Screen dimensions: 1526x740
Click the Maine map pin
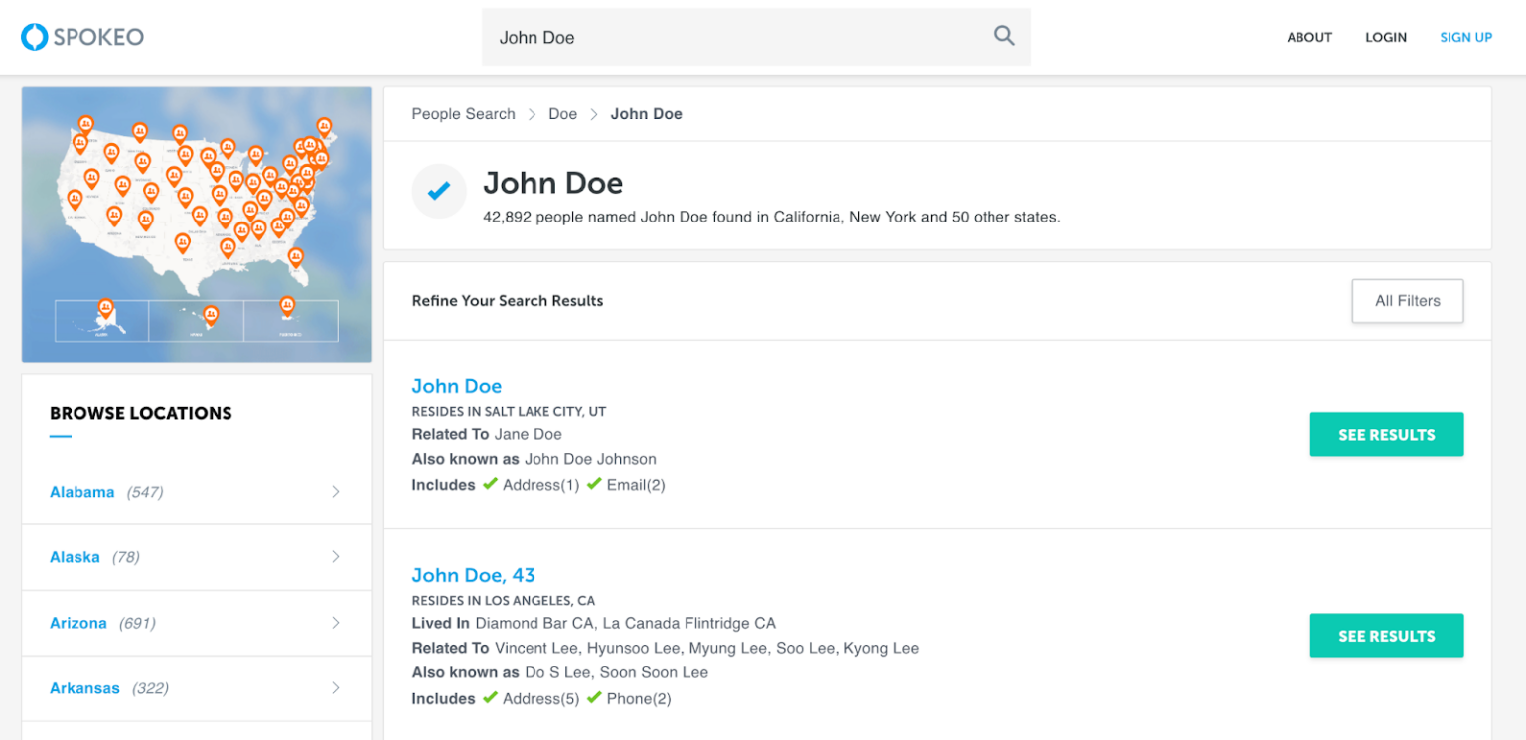[324, 127]
